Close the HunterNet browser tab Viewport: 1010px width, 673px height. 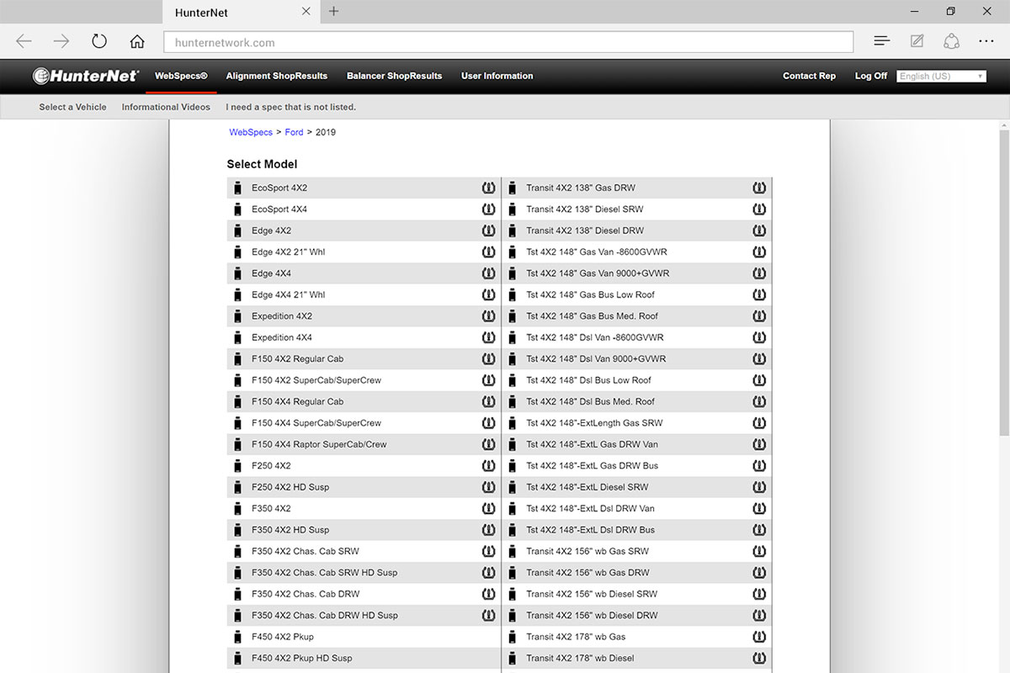(306, 12)
